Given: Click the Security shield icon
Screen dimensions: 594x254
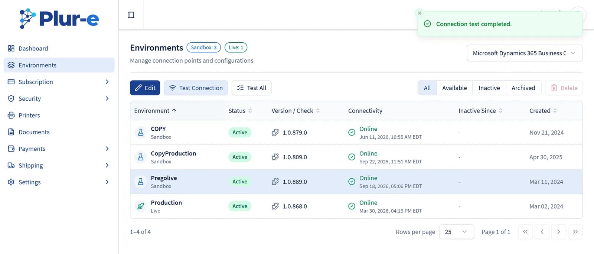Looking at the screenshot, I should pyautogui.click(x=11, y=98).
